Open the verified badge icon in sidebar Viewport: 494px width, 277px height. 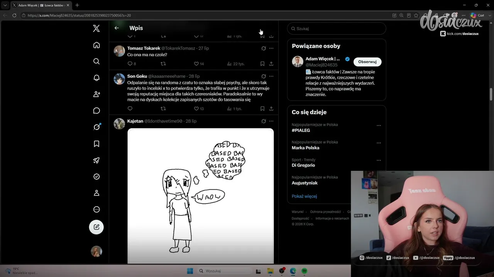[96, 177]
